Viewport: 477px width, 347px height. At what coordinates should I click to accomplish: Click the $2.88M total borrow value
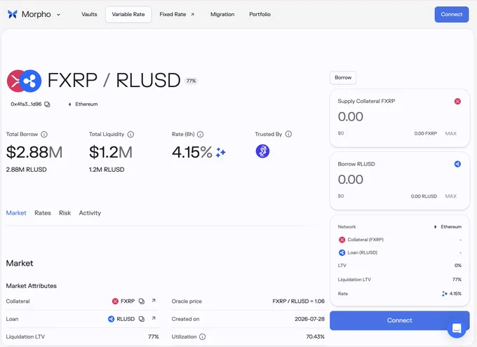point(34,152)
